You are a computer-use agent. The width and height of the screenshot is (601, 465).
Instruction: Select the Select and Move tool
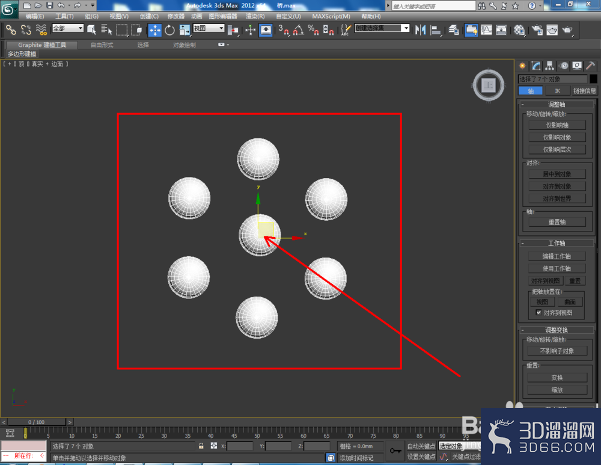[x=155, y=30]
